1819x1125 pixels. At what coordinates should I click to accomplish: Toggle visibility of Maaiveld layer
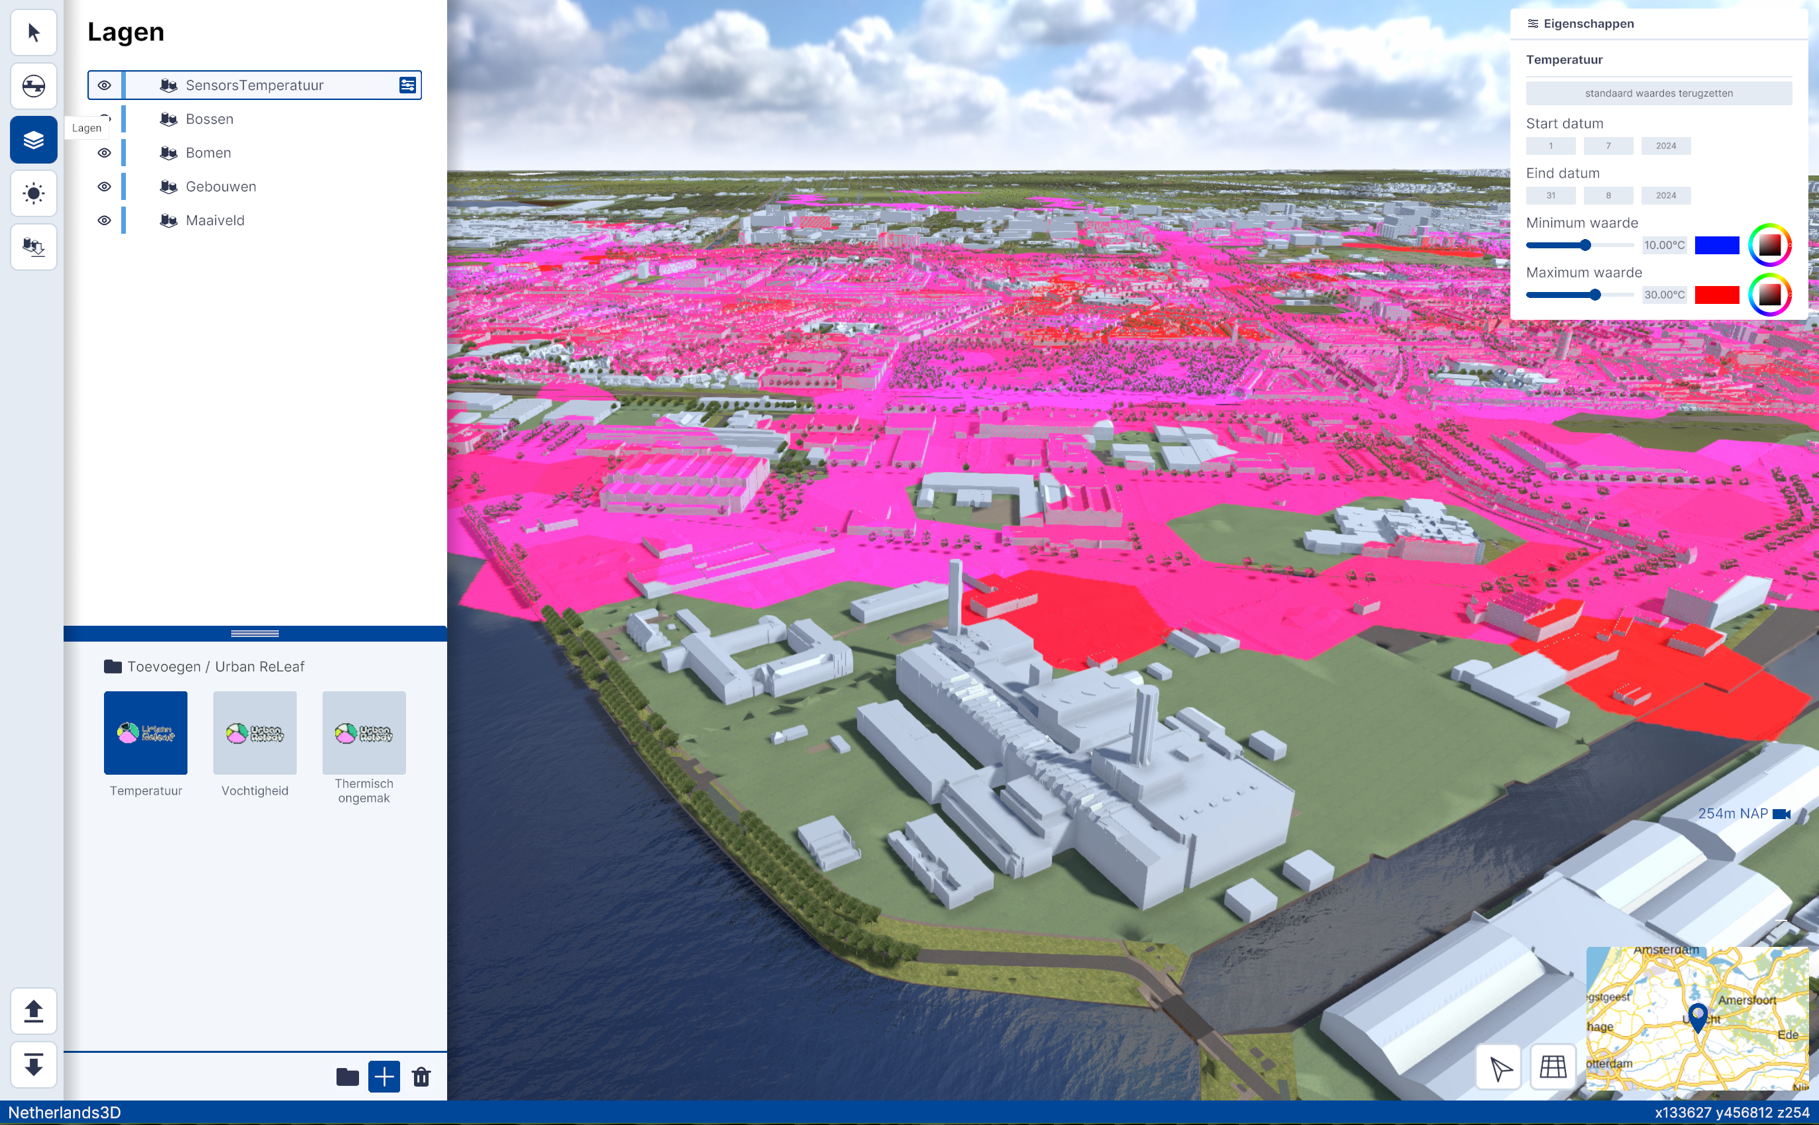point(105,220)
